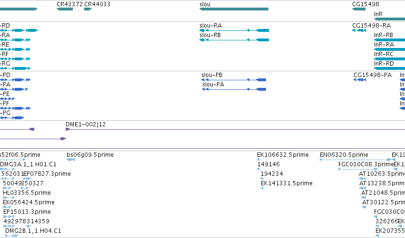405x238 pixels.
Task: Select the CG15498 gene glyph
Action: tap(359, 9)
